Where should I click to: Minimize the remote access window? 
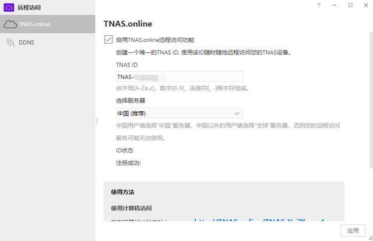(x=335, y=5)
